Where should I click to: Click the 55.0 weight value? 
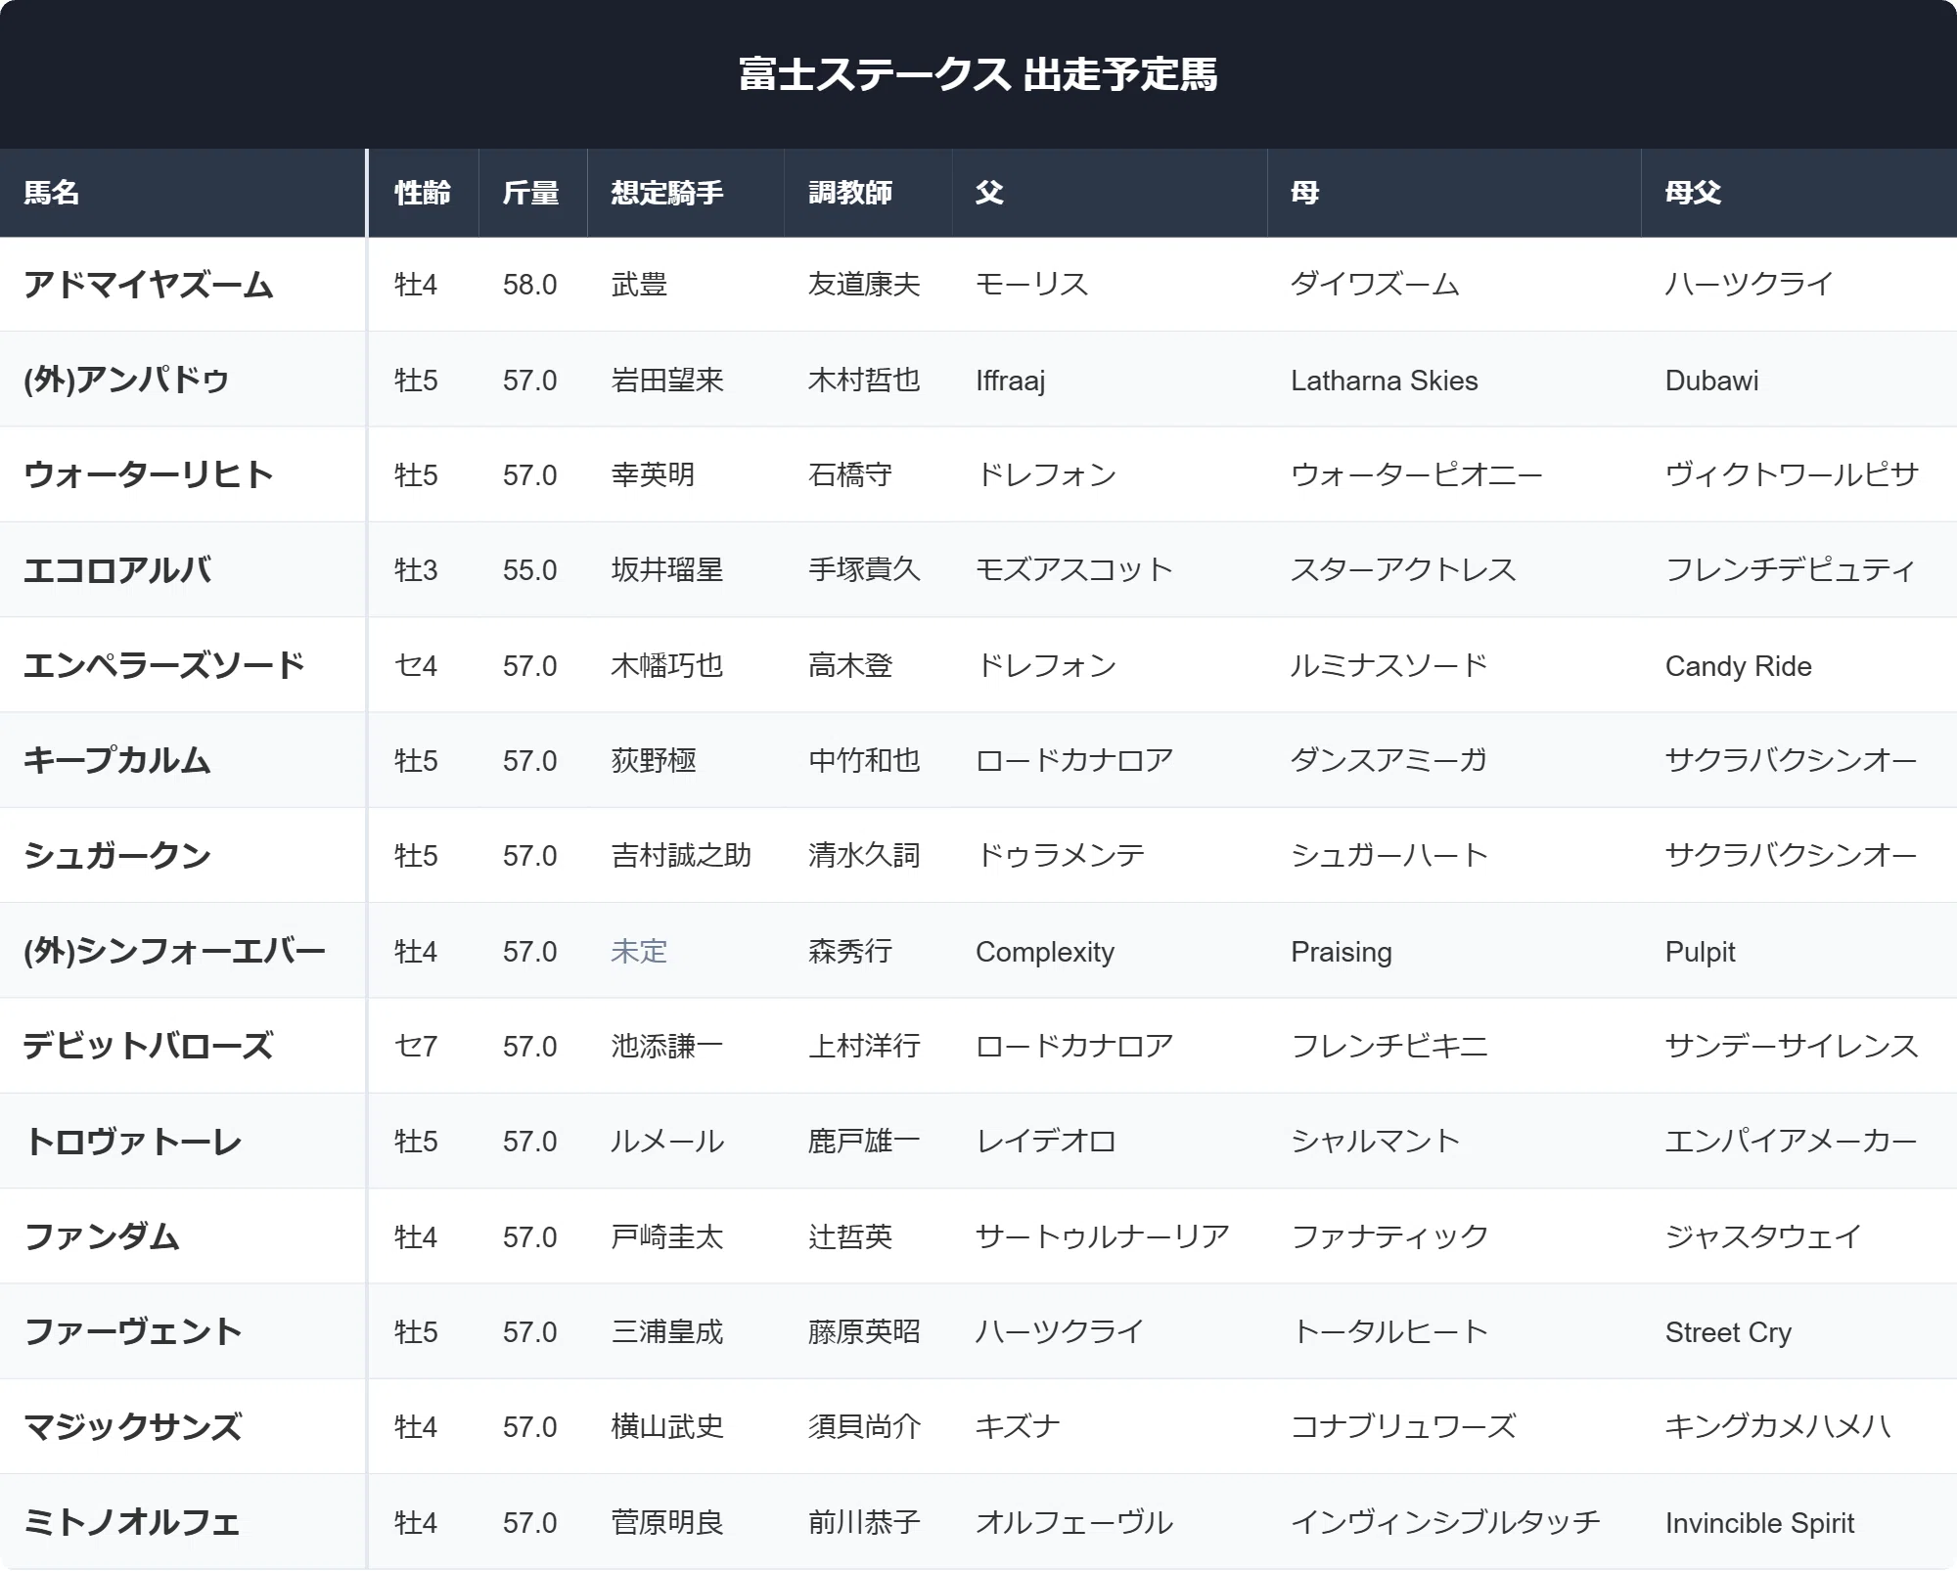click(530, 570)
